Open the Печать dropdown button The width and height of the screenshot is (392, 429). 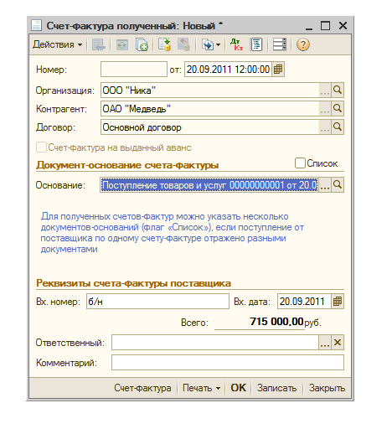click(x=201, y=388)
